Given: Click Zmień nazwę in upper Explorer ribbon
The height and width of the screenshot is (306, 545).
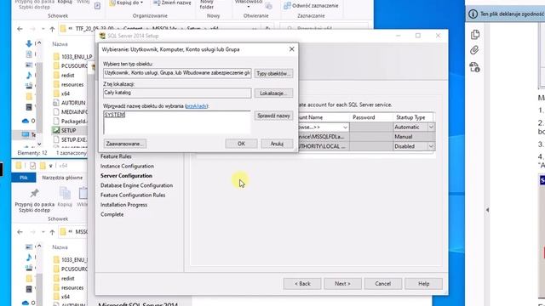Looking at the screenshot, I should click(x=172, y=3).
